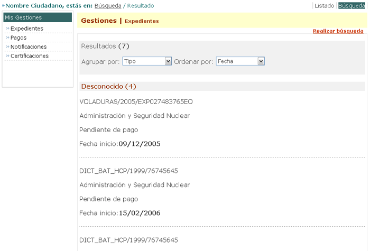Click the Realizar búsqueda link
The width and height of the screenshot is (370, 251).
tap(338, 31)
